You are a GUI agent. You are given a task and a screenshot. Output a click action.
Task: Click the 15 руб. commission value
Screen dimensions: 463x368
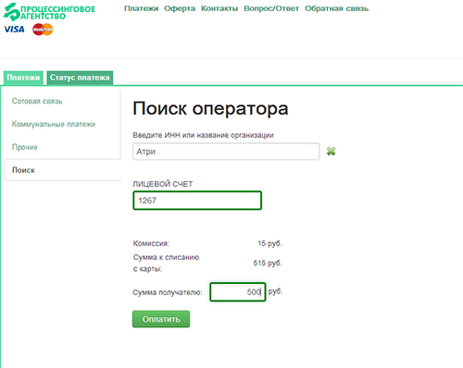269,243
